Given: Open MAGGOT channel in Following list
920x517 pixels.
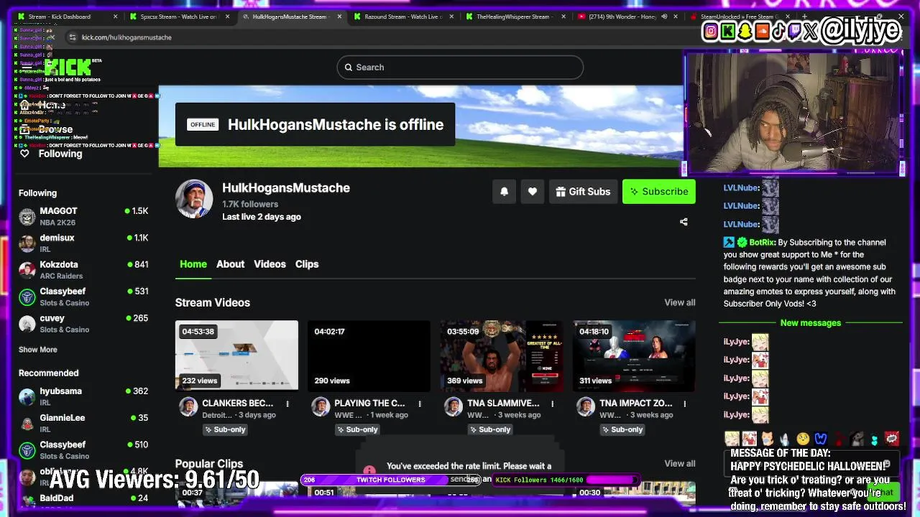Looking at the screenshot, I should tap(83, 217).
